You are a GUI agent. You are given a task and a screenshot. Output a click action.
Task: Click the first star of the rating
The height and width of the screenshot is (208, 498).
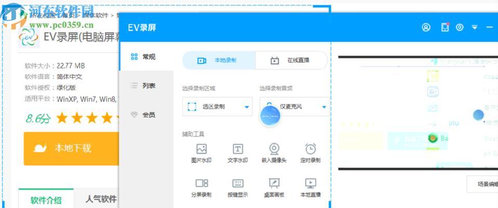pos(62,118)
